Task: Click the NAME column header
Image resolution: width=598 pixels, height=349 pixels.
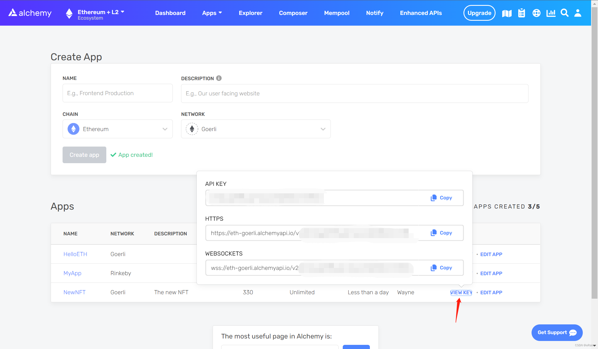Action: click(x=70, y=234)
